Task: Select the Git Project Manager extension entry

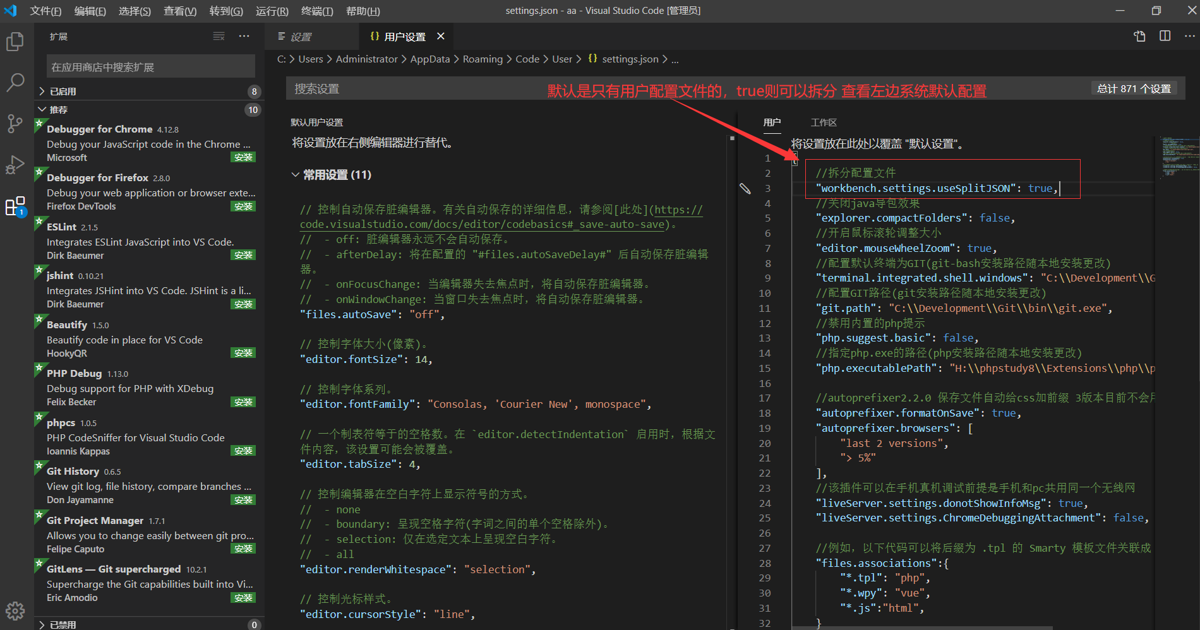Action: 149,534
